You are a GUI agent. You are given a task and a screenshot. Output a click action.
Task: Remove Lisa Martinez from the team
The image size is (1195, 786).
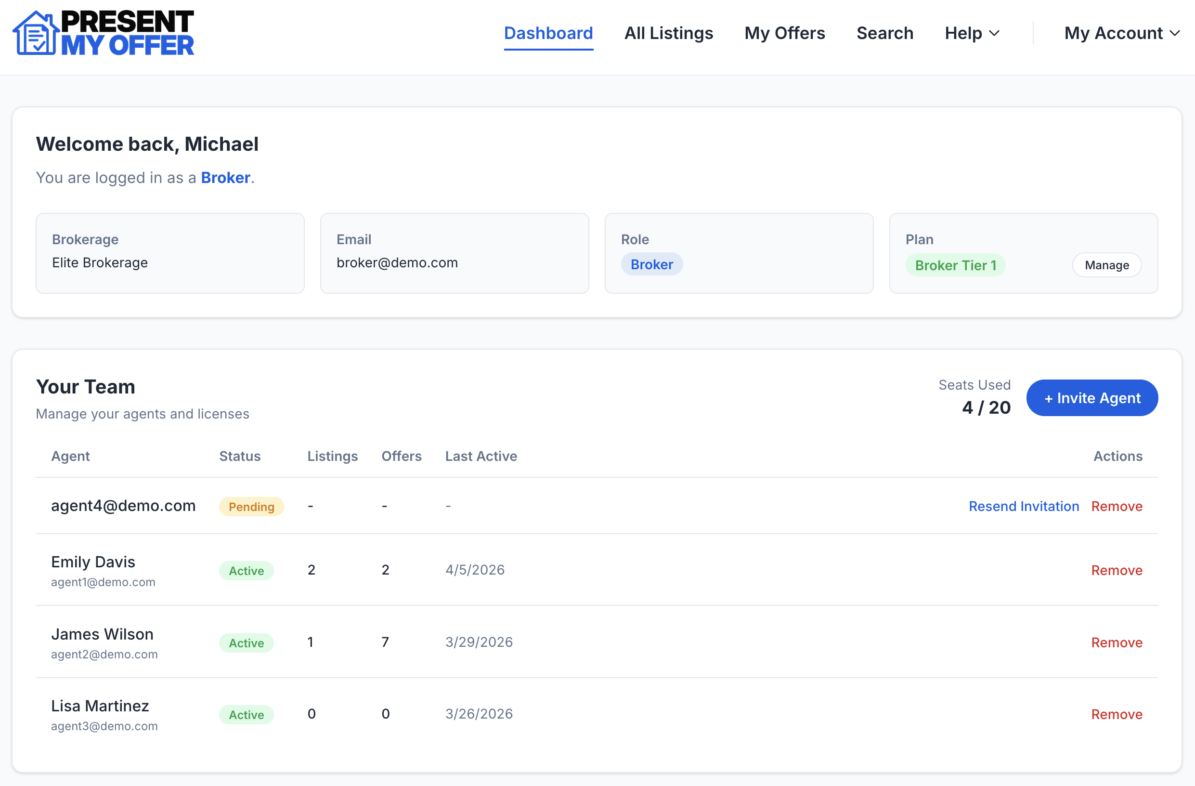pyautogui.click(x=1117, y=714)
